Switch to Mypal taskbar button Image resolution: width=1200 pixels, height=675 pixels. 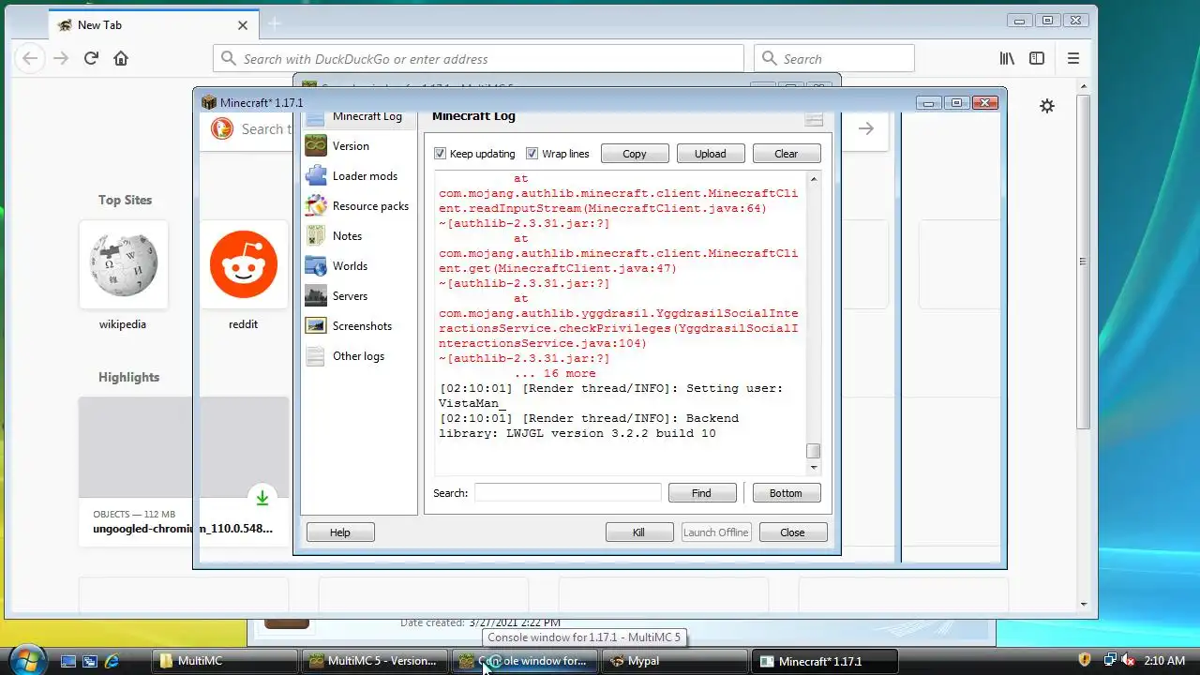point(673,661)
